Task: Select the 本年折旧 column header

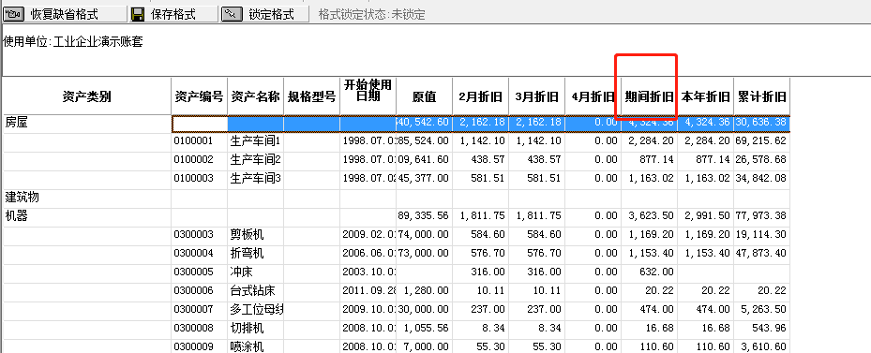Action: point(705,96)
